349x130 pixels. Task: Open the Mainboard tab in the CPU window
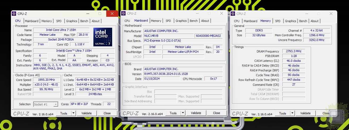[x=32, y=21]
